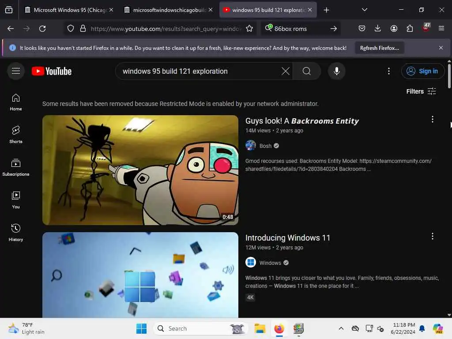
Task: Run YouTube search with magnifier button
Action: 307,71
